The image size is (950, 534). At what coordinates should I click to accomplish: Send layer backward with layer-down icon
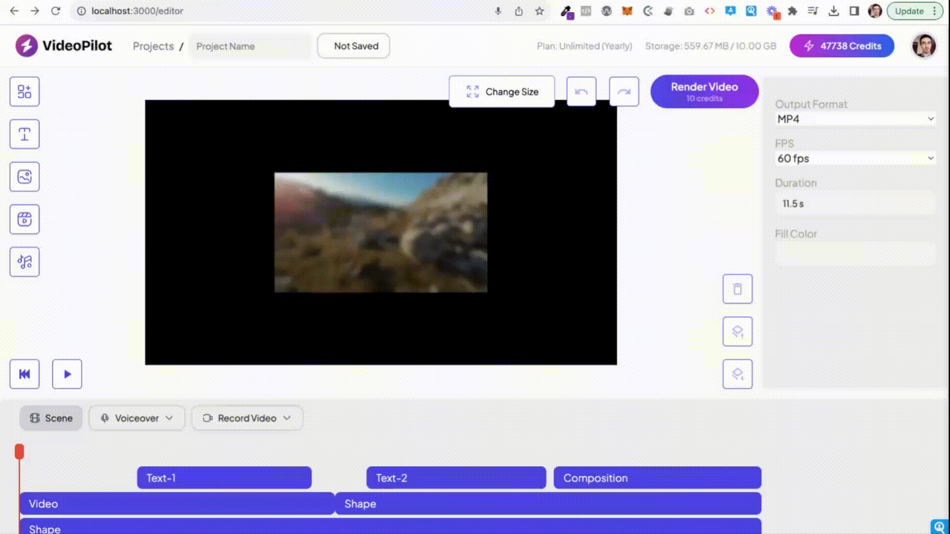[x=737, y=374]
